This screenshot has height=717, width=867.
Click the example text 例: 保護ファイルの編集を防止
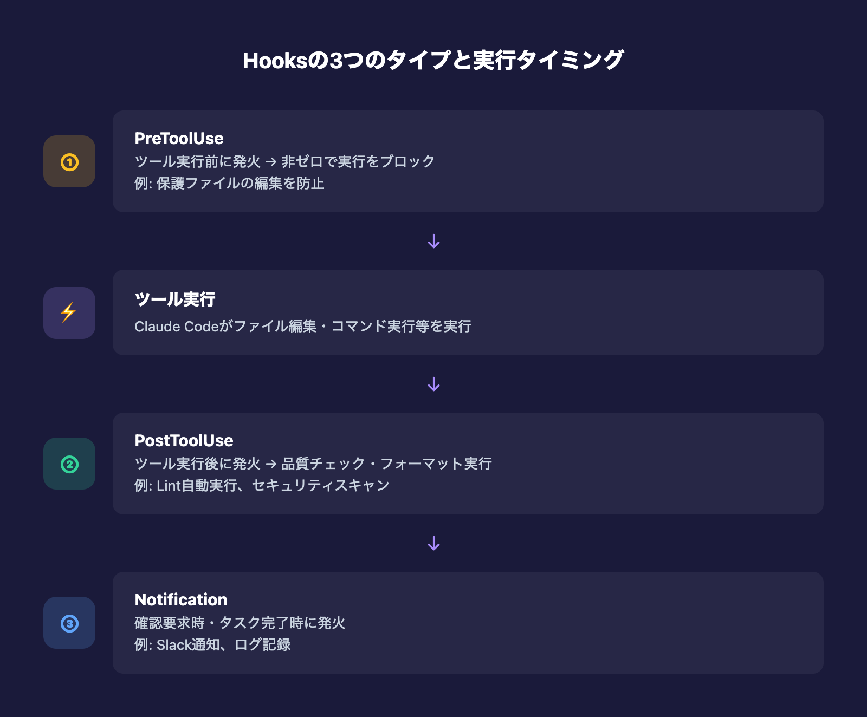pos(229,184)
